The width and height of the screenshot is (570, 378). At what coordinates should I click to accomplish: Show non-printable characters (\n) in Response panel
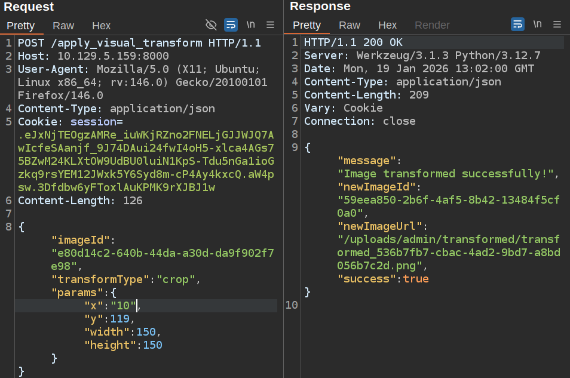[537, 24]
